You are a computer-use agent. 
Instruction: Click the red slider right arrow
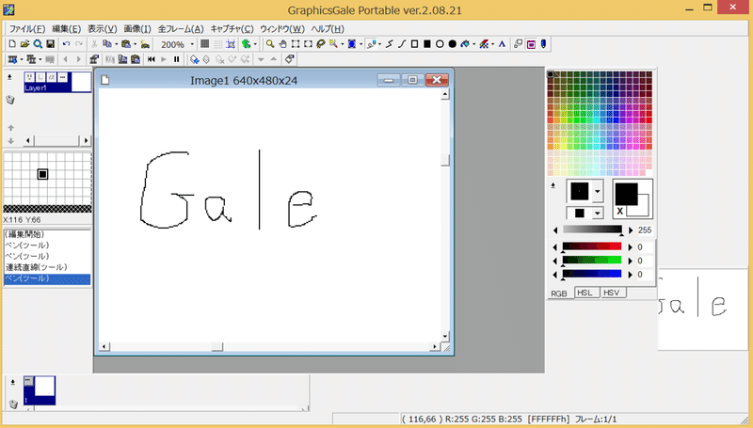tap(631, 247)
